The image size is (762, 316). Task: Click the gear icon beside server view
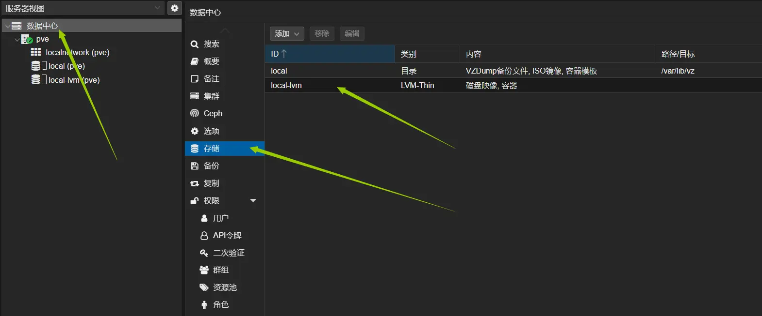click(174, 8)
